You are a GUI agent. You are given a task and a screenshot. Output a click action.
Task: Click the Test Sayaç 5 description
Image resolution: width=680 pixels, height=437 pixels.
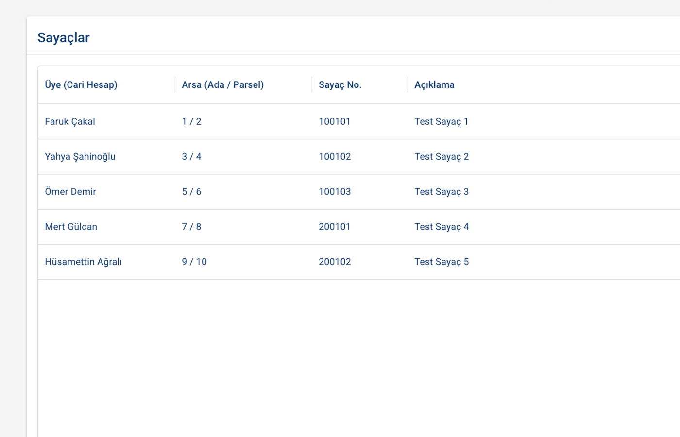(x=441, y=262)
